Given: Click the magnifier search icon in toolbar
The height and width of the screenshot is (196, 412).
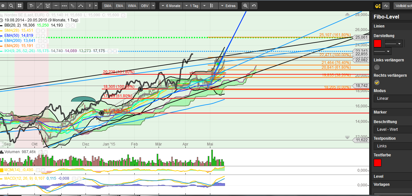Looking at the screenshot, I should (x=11, y=6).
